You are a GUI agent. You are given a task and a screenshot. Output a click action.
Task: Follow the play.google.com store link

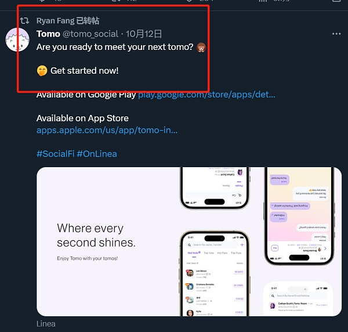point(206,94)
